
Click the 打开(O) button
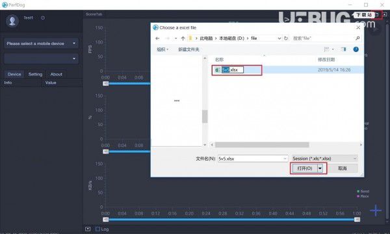[x=305, y=168]
